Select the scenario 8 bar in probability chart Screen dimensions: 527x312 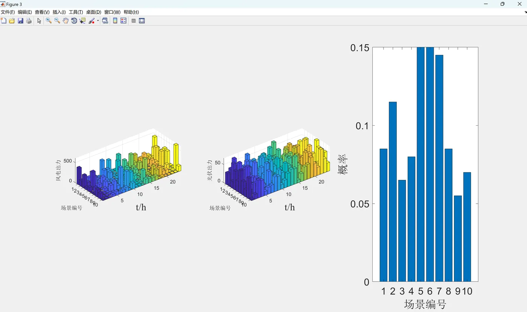coord(448,215)
